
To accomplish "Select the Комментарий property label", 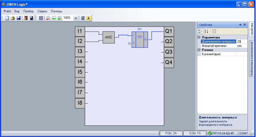I will (211, 54).
